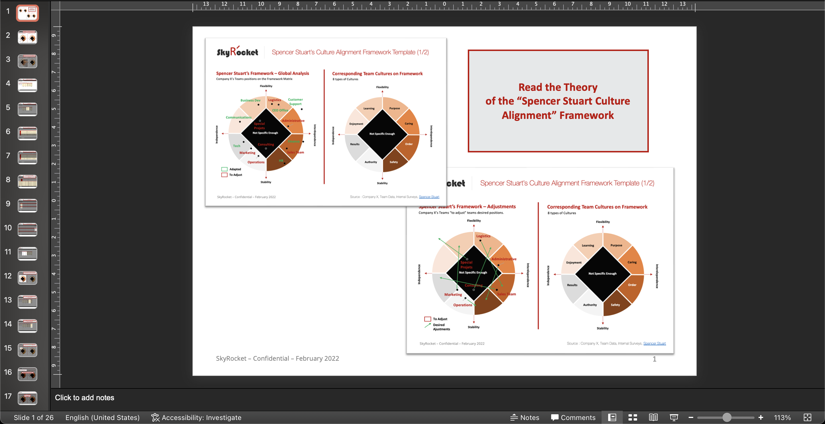This screenshot has height=424, width=825.
Task: Click 'Read the Theory' red text box
Action: click(x=558, y=101)
